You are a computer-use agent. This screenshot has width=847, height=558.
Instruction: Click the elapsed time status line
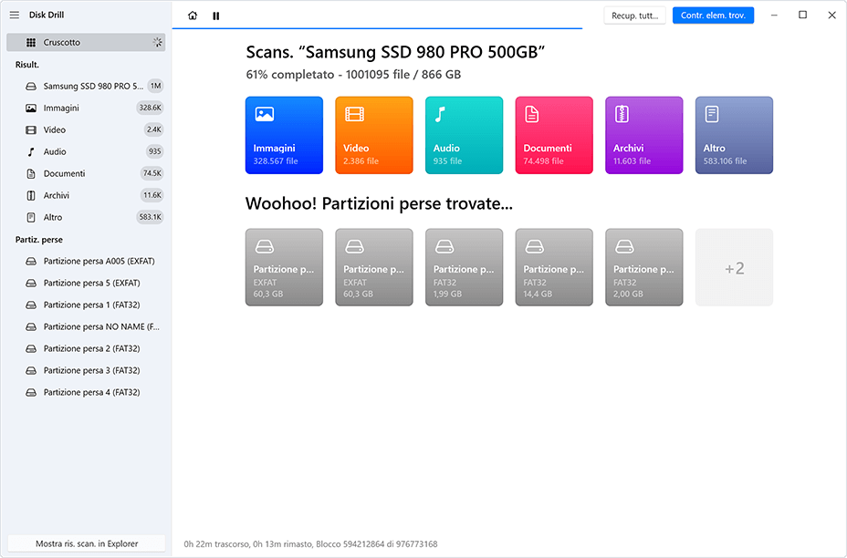(x=310, y=544)
